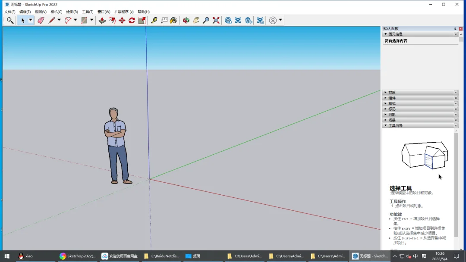Pick the pink Eraser tool
Screen dimensions: 466x262
tap(41, 20)
